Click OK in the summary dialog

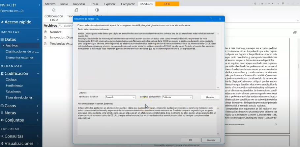click(190, 140)
